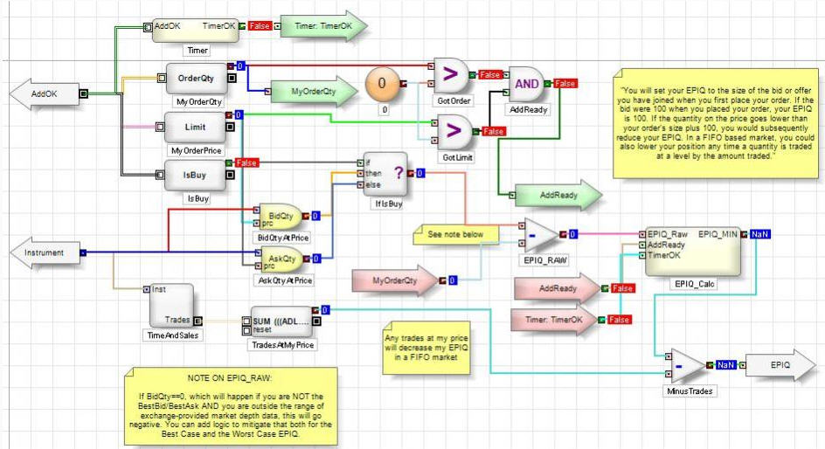The height and width of the screenshot is (449, 825).
Task: Select the AskQty at price block
Action: [281, 259]
